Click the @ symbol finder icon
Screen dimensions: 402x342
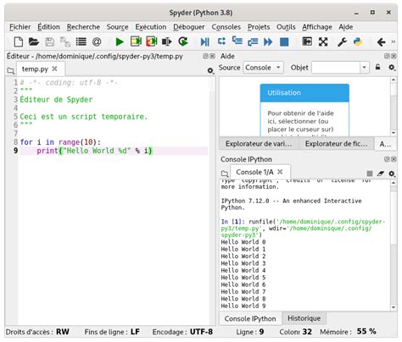pyautogui.click(x=97, y=42)
